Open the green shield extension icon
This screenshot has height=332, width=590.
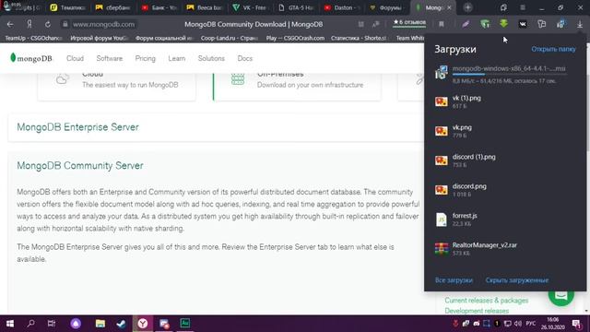[x=485, y=24]
